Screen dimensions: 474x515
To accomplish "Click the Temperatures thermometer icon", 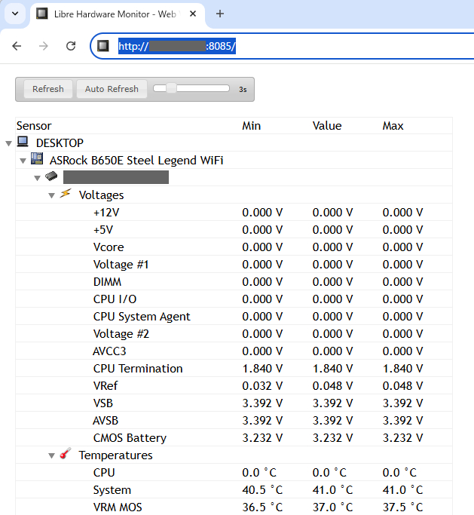I will [x=66, y=454].
